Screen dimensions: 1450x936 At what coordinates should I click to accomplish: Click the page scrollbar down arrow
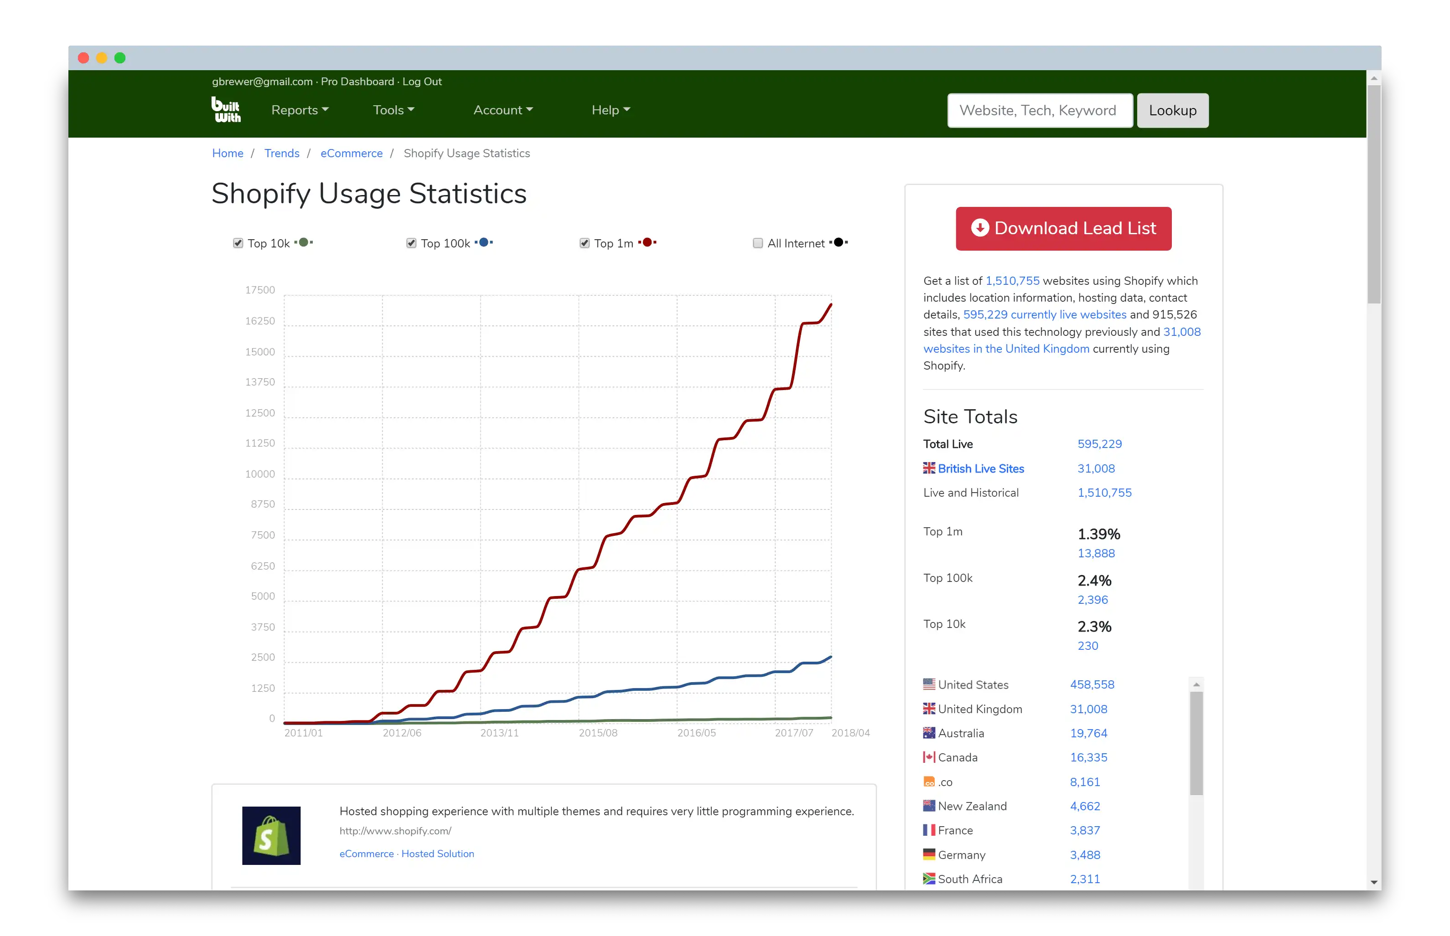click(x=1373, y=882)
